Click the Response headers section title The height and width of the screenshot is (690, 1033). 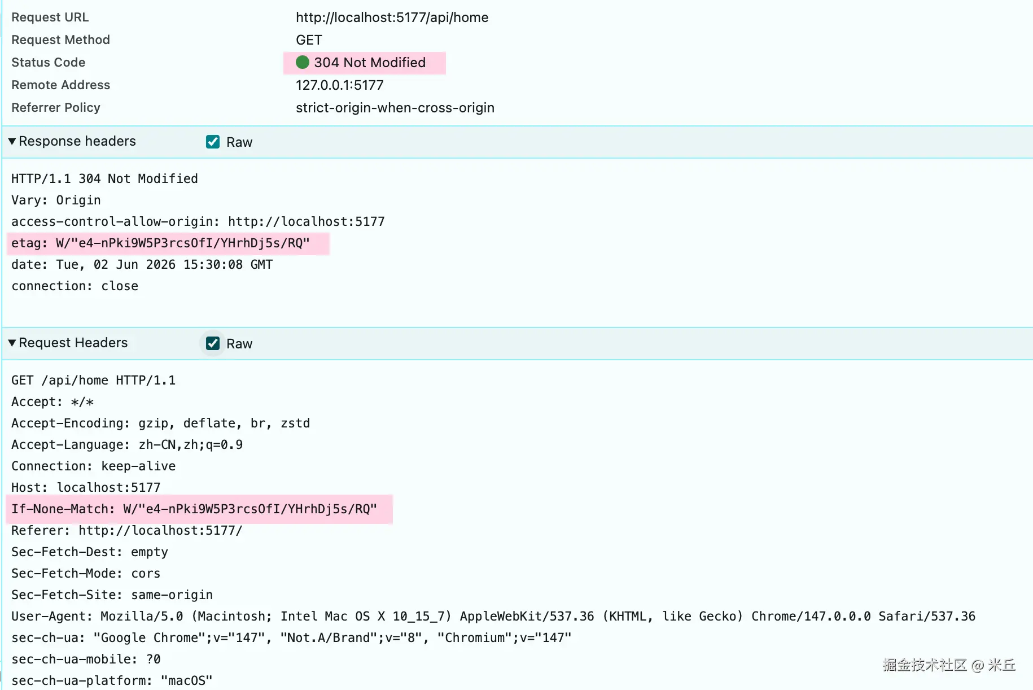click(x=77, y=141)
